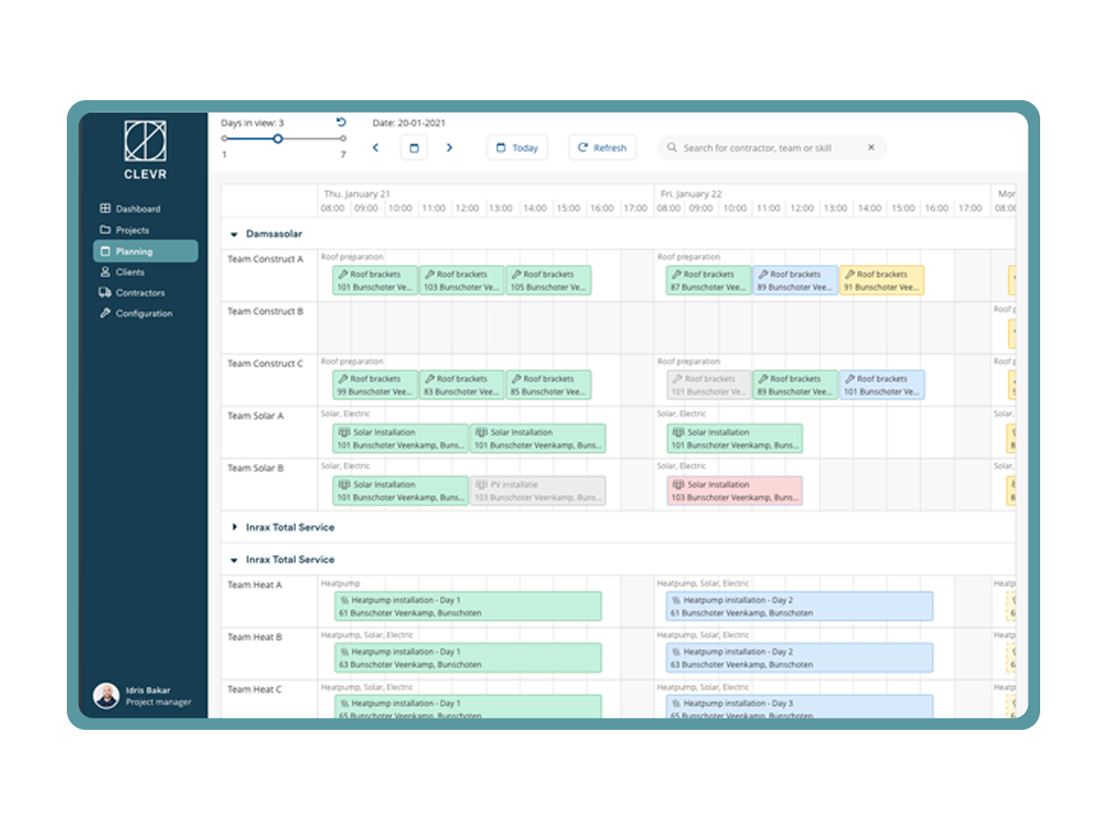The image size is (1107, 830).
Task: Select the red Solar Installation 103 card
Action: [734, 490]
